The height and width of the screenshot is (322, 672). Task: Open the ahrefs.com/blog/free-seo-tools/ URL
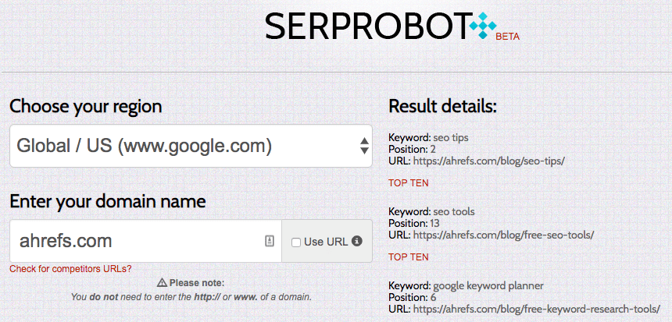[x=505, y=235]
